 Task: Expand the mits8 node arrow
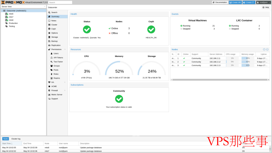4,20
